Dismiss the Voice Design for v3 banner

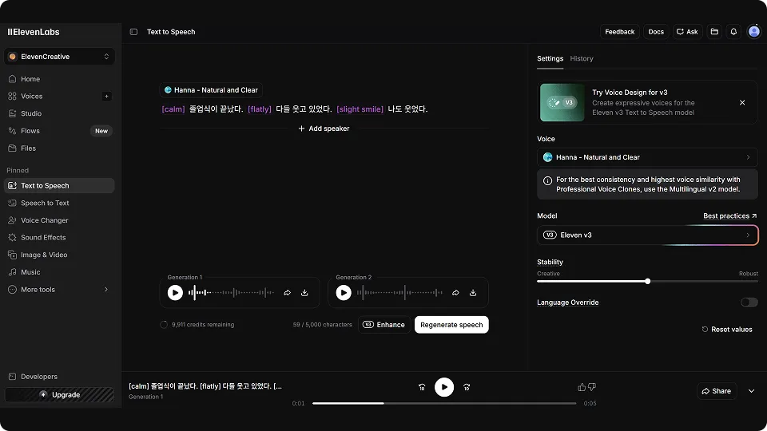tap(742, 103)
